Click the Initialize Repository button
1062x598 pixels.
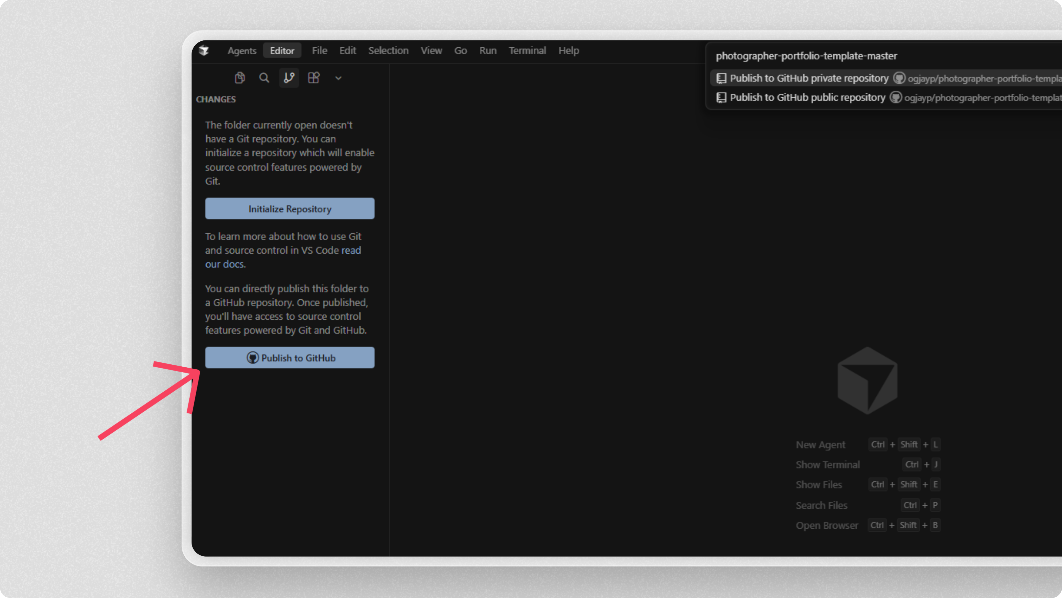click(x=289, y=209)
